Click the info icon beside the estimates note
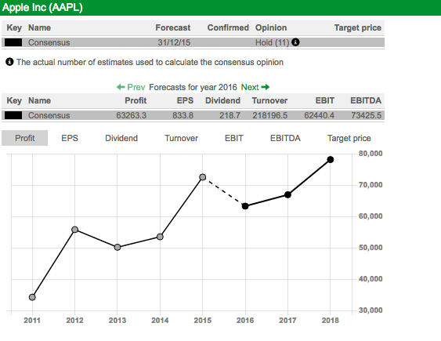 (9, 62)
